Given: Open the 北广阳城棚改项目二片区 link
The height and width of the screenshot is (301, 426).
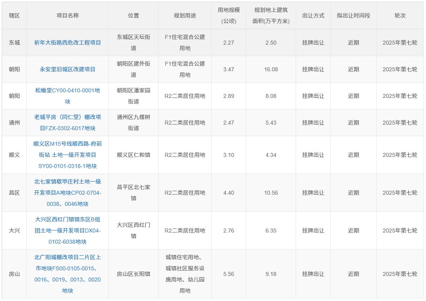Looking at the screenshot, I should click(x=67, y=274).
